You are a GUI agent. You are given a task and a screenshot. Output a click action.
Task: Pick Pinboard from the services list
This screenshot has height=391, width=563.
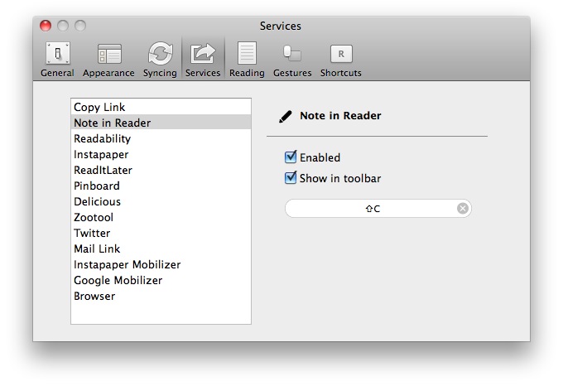(97, 186)
